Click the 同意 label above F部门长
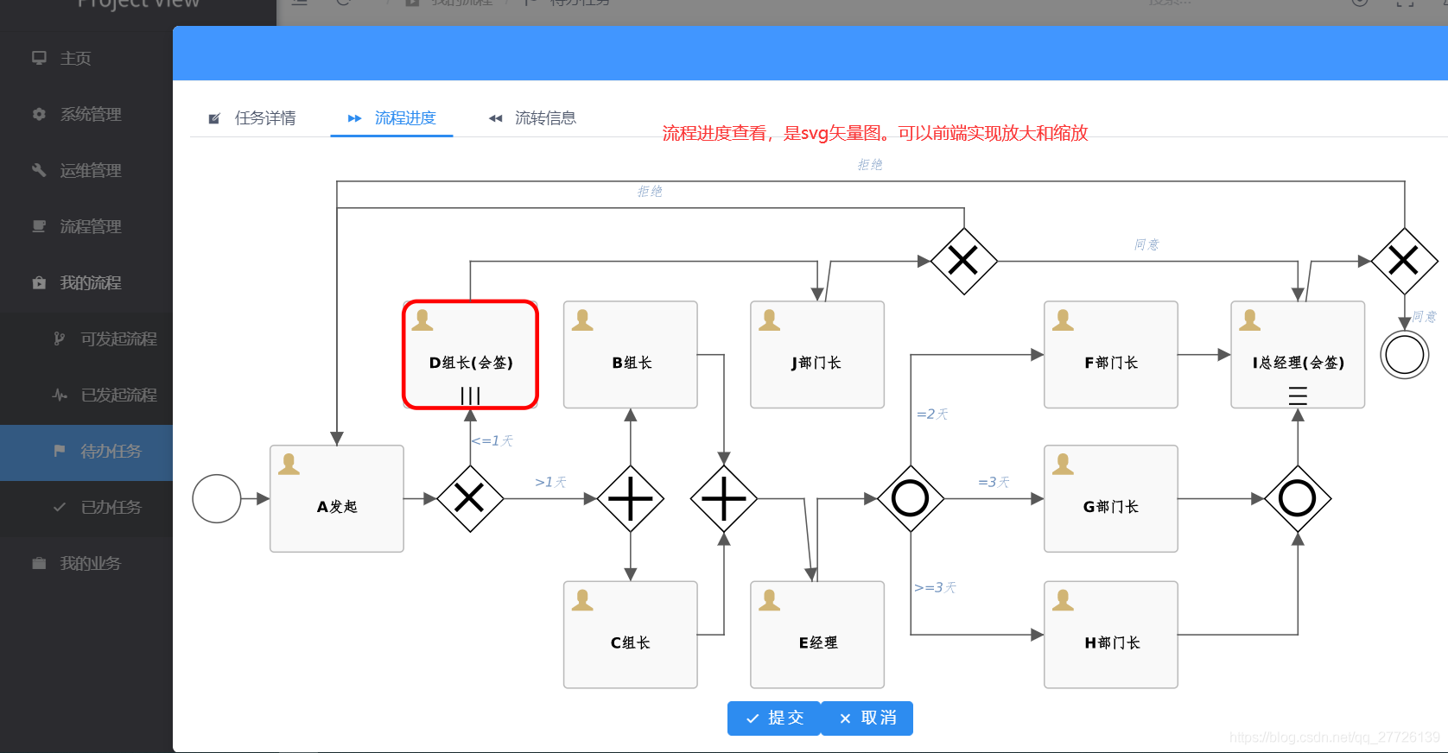Image resolution: width=1448 pixels, height=753 pixels. click(1146, 244)
